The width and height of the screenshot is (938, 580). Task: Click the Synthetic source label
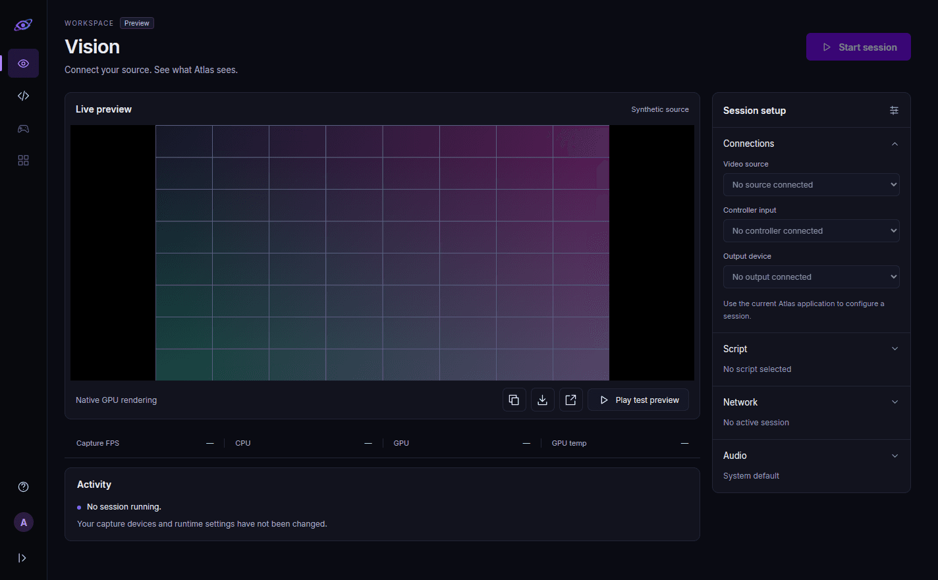click(x=660, y=109)
